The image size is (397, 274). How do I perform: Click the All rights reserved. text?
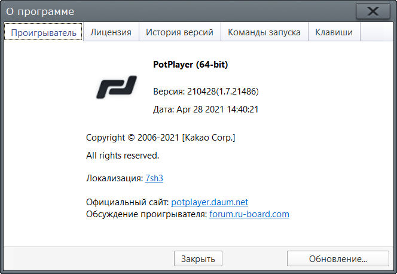pyautogui.click(x=123, y=156)
